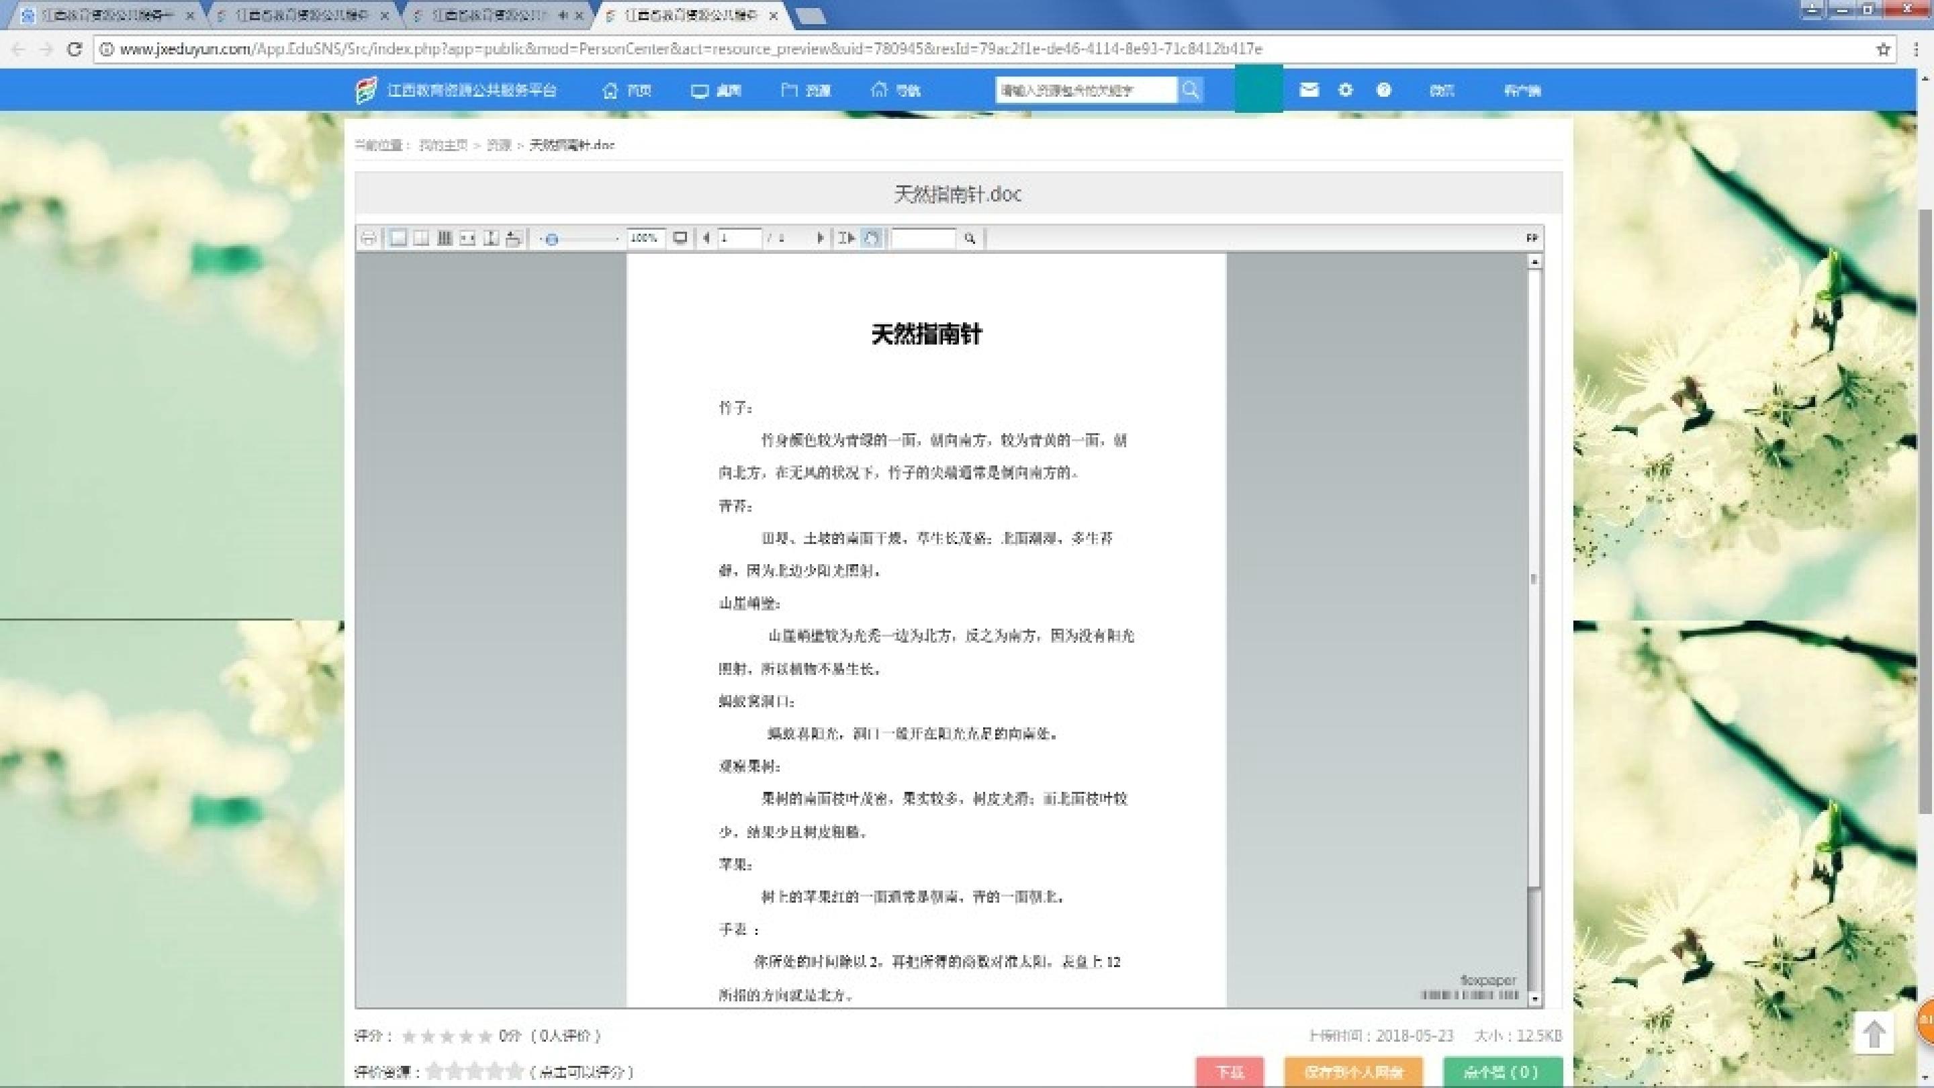The image size is (1934, 1088).
Task: Click the fit height icon
Action: tap(491, 238)
